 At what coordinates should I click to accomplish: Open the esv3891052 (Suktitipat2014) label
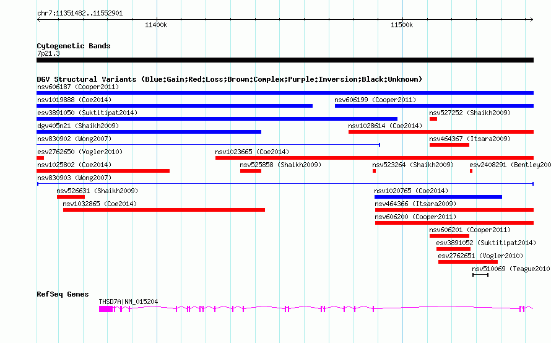click(x=486, y=243)
